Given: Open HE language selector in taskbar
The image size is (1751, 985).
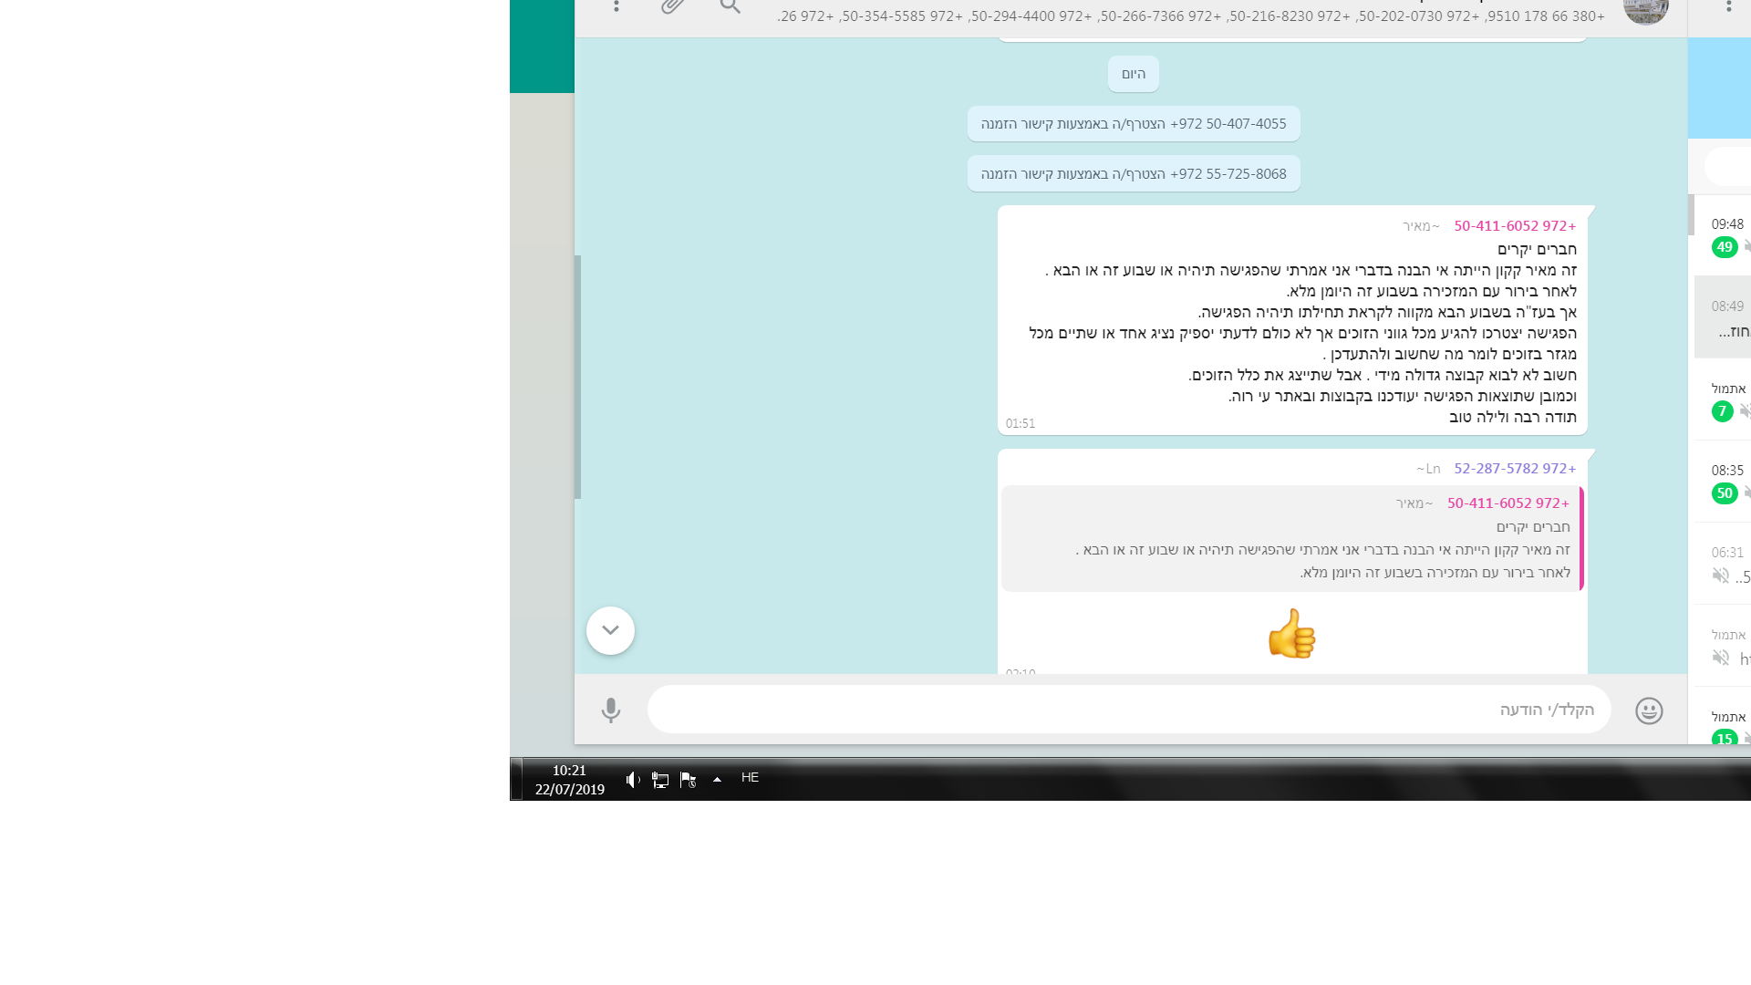Looking at the screenshot, I should (750, 778).
